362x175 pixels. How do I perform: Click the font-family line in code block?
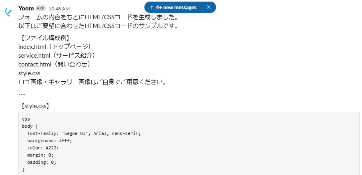click(x=84, y=133)
